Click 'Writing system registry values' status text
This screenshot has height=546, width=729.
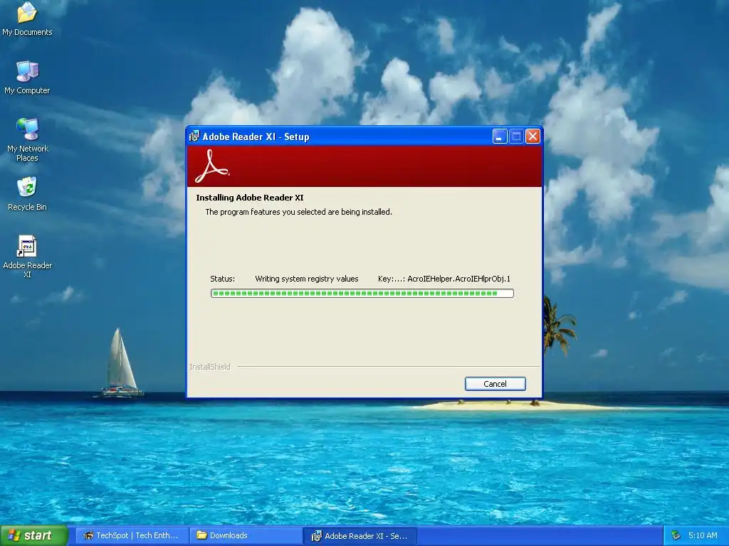307,279
